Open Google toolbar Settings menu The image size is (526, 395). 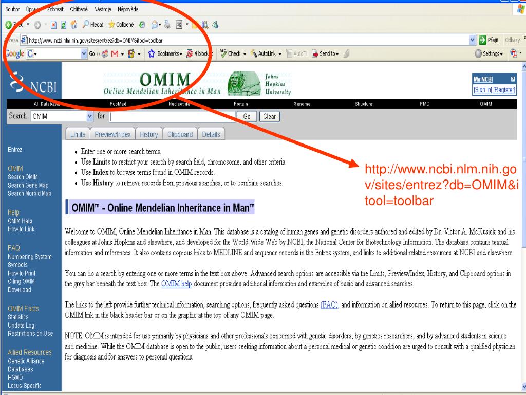(x=489, y=53)
